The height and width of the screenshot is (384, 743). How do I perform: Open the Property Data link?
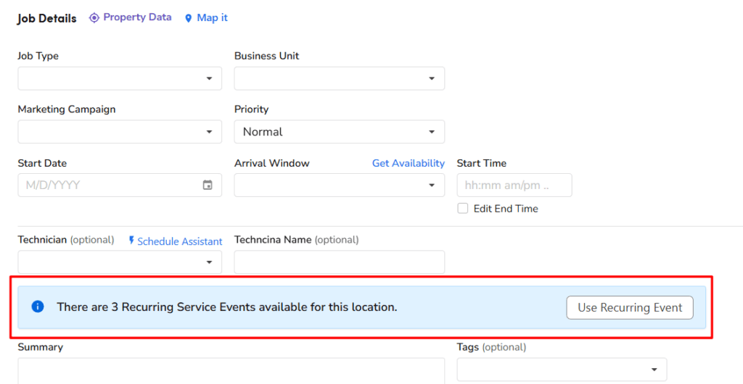(137, 17)
